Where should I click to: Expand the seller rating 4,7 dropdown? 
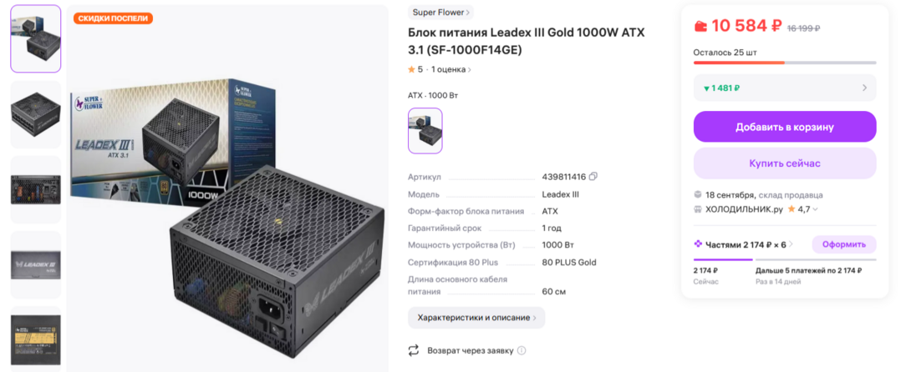(815, 209)
